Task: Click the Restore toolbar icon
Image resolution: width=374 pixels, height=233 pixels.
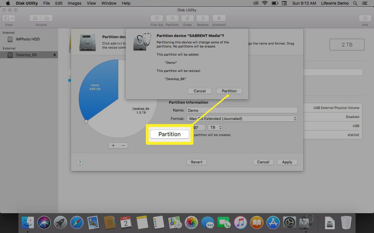Action: click(203, 18)
